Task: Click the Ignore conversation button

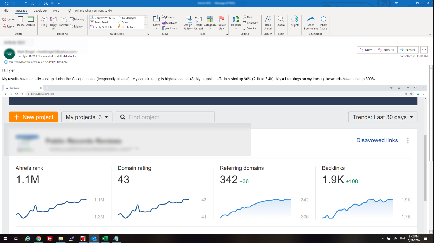Action: (x=9, y=19)
